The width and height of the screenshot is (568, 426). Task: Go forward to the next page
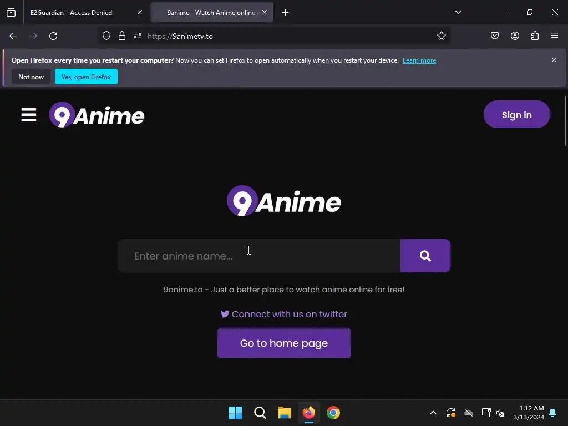click(33, 36)
